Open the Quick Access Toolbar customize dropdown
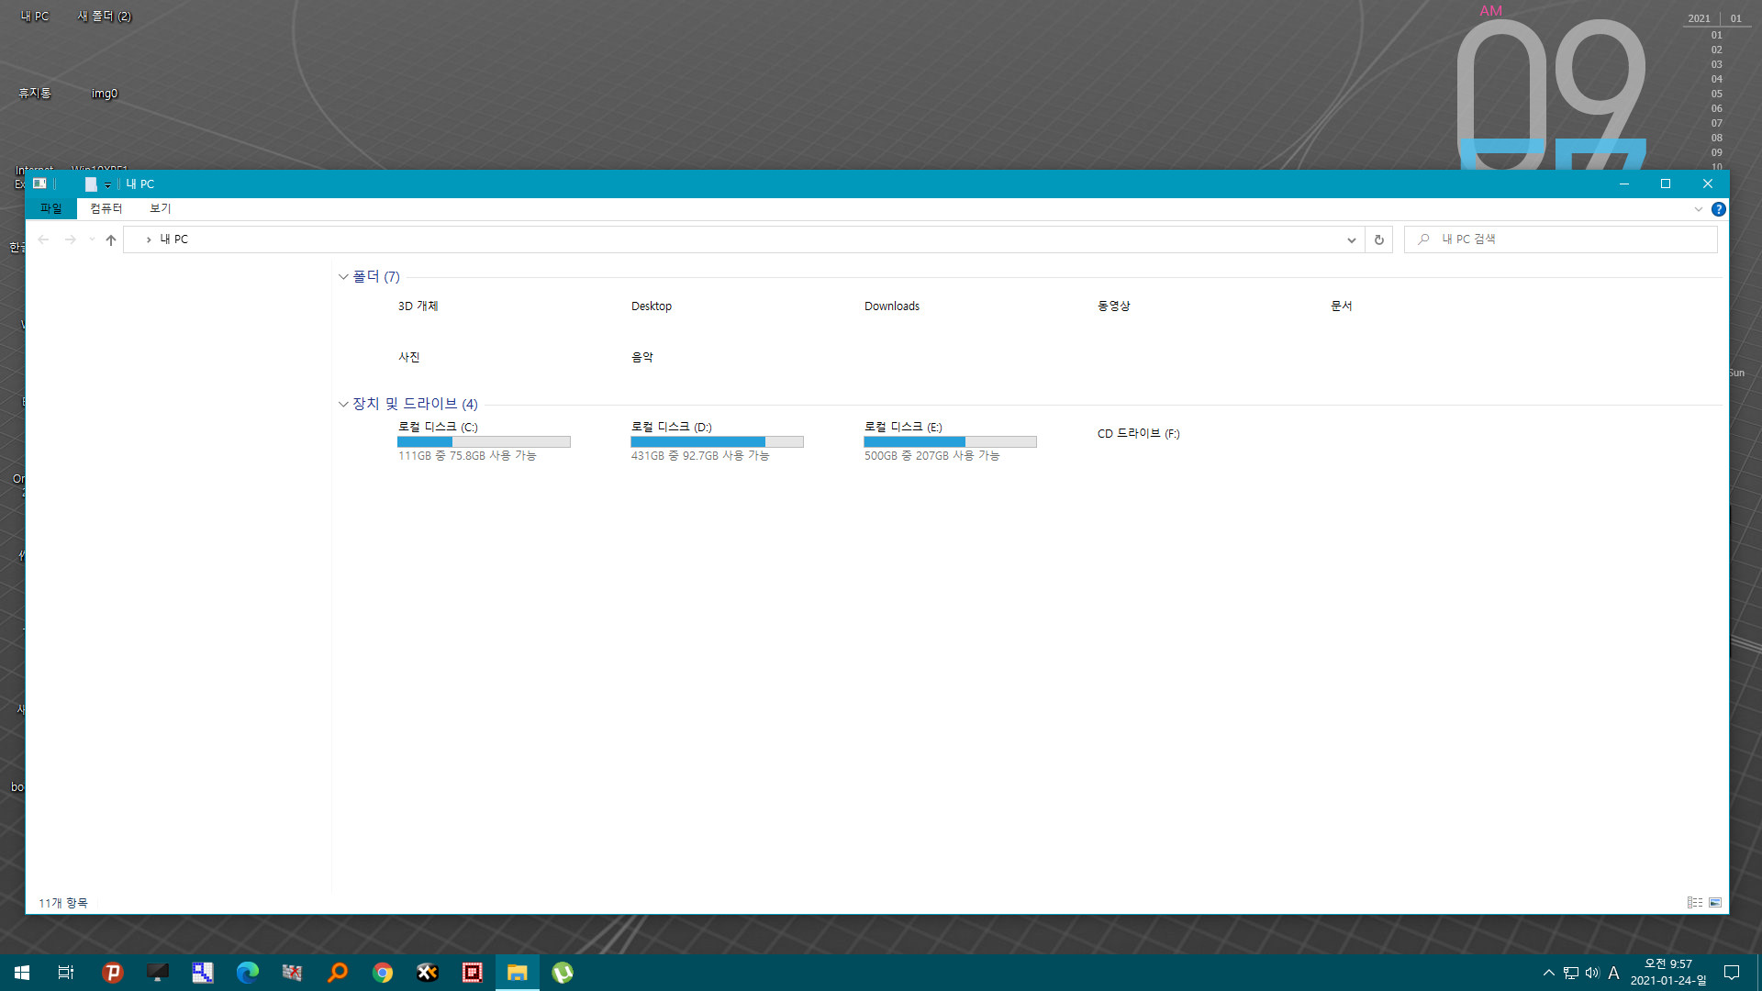Image resolution: width=1762 pixels, height=991 pixels. [107, 184]
